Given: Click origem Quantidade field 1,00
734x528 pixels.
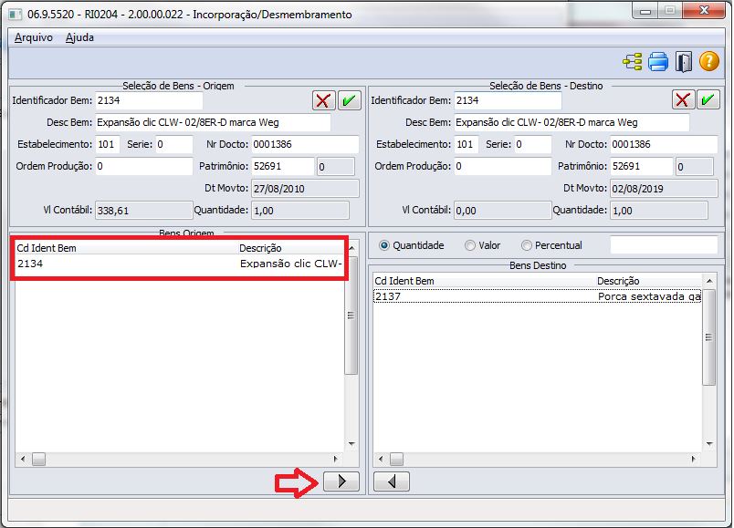Looking at the screenshot, I should 300,211.
